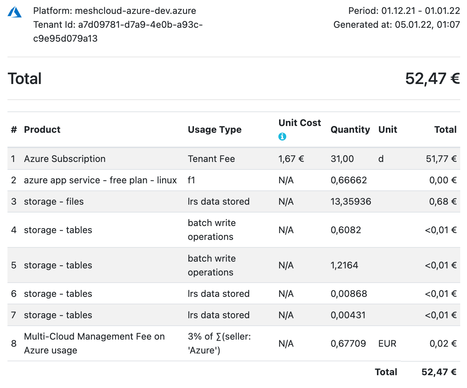Click the 13,35936 quantity value
The image size is (467, 388).
pos(351,201)
